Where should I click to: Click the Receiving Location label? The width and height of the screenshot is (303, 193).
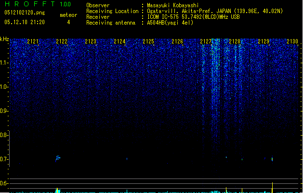point(112,11)
